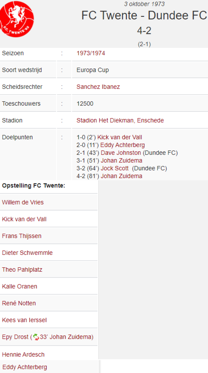This screenshot has height=373, width=208.
Task: Click Johan Zuidema's 3-1 goal entry
Action: [121, 160]
